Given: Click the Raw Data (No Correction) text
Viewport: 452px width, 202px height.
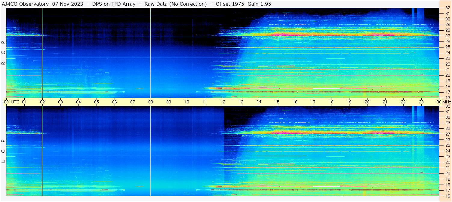Looking at the screenshot, I should [x=175, y=4].
